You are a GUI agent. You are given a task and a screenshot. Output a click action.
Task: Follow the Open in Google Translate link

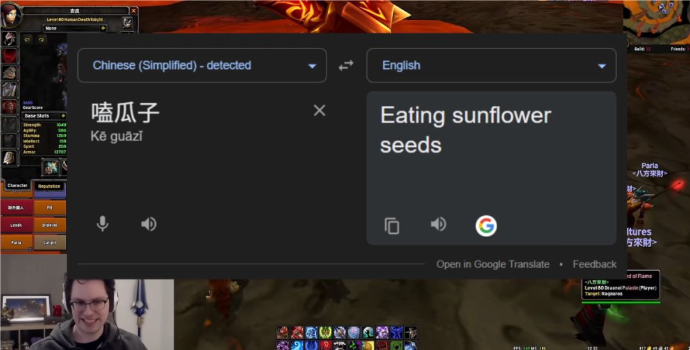tap(493, 264)
